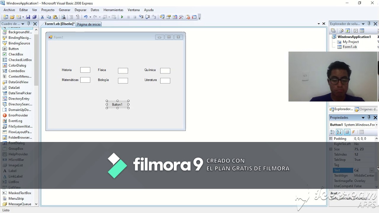Open Solution Explorer from the main toolbar icon

coord(162,17)
